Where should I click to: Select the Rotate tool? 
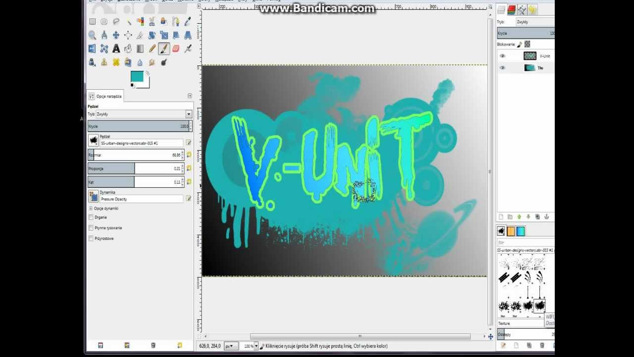click(x=152, y=35)
